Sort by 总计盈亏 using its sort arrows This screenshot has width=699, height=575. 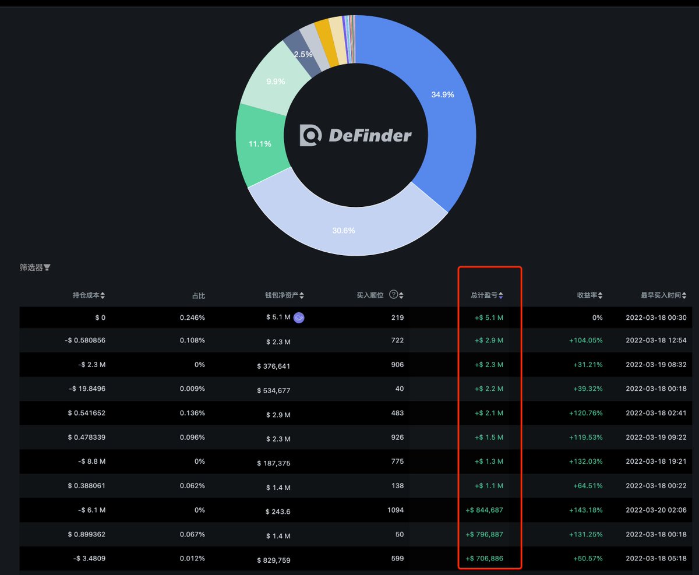coord(501,295)
